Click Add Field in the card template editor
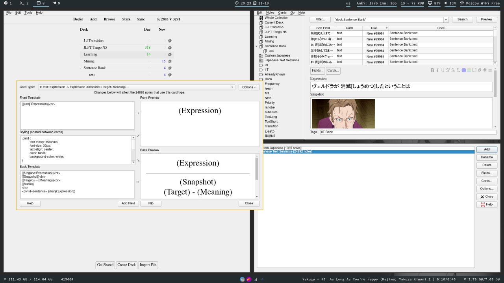Viewport: 504px width, 283px height. [x=128, y=204]
